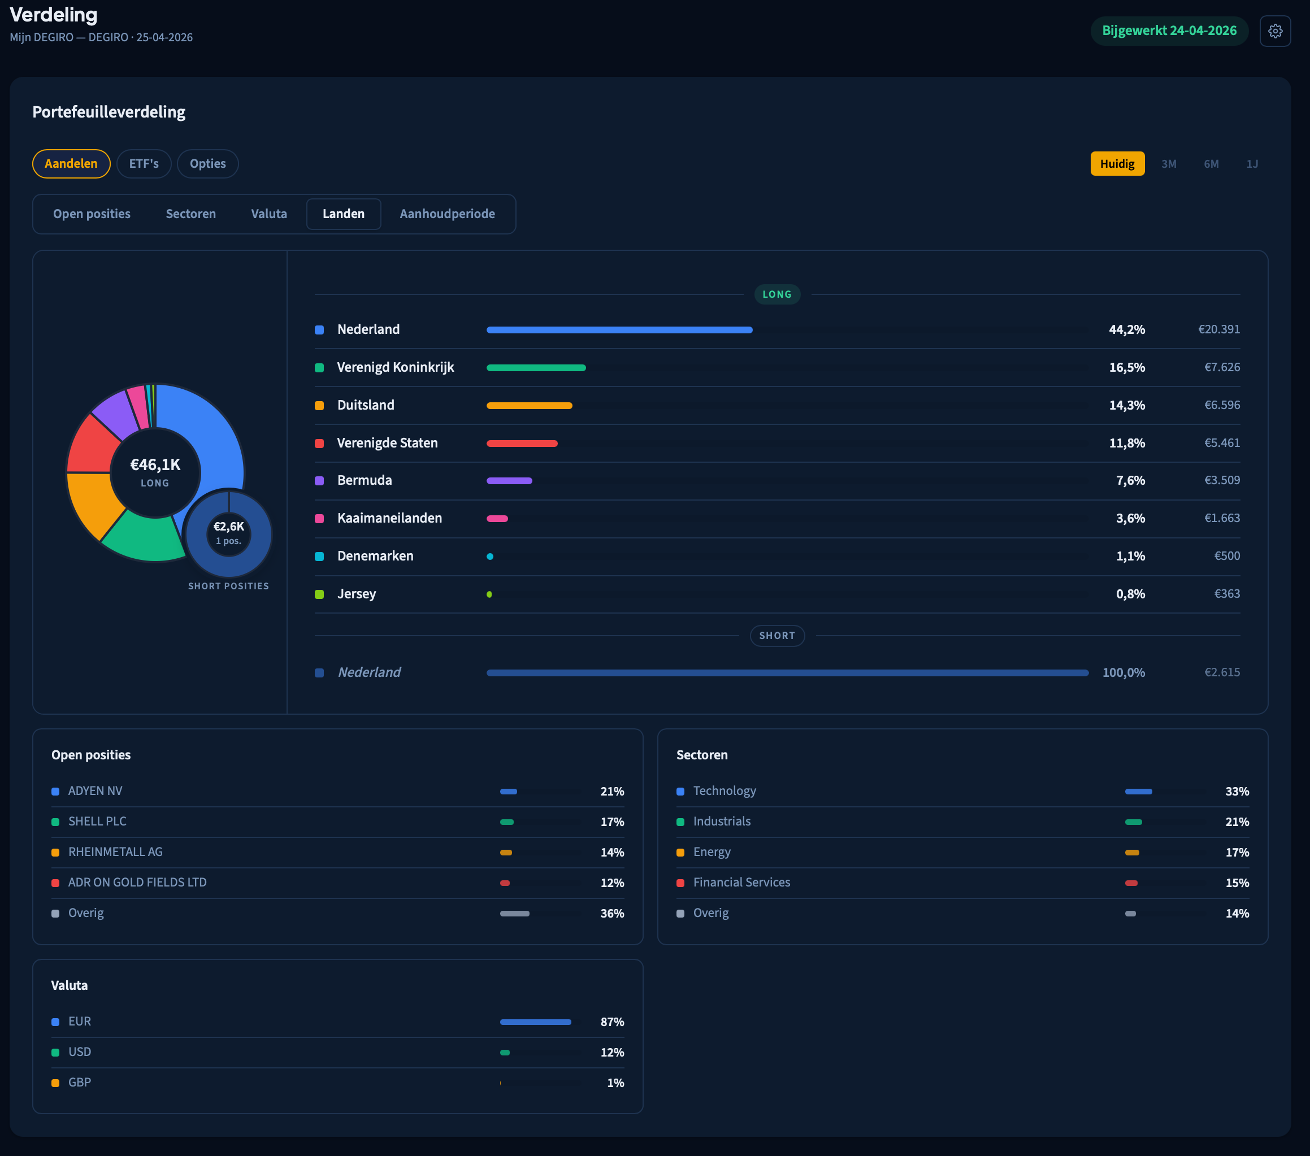Open settings via the gear icon

1275,31
